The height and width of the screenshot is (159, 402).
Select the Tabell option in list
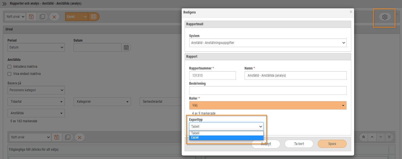226,133
